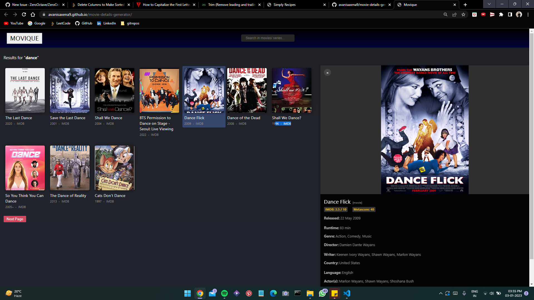
Task: Click the Next Page button
Action: pos(14,219)
